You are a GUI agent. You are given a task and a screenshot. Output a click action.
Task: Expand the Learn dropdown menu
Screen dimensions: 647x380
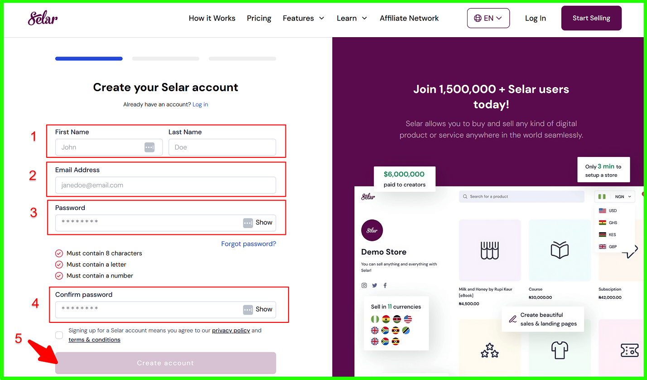[352, 18]
